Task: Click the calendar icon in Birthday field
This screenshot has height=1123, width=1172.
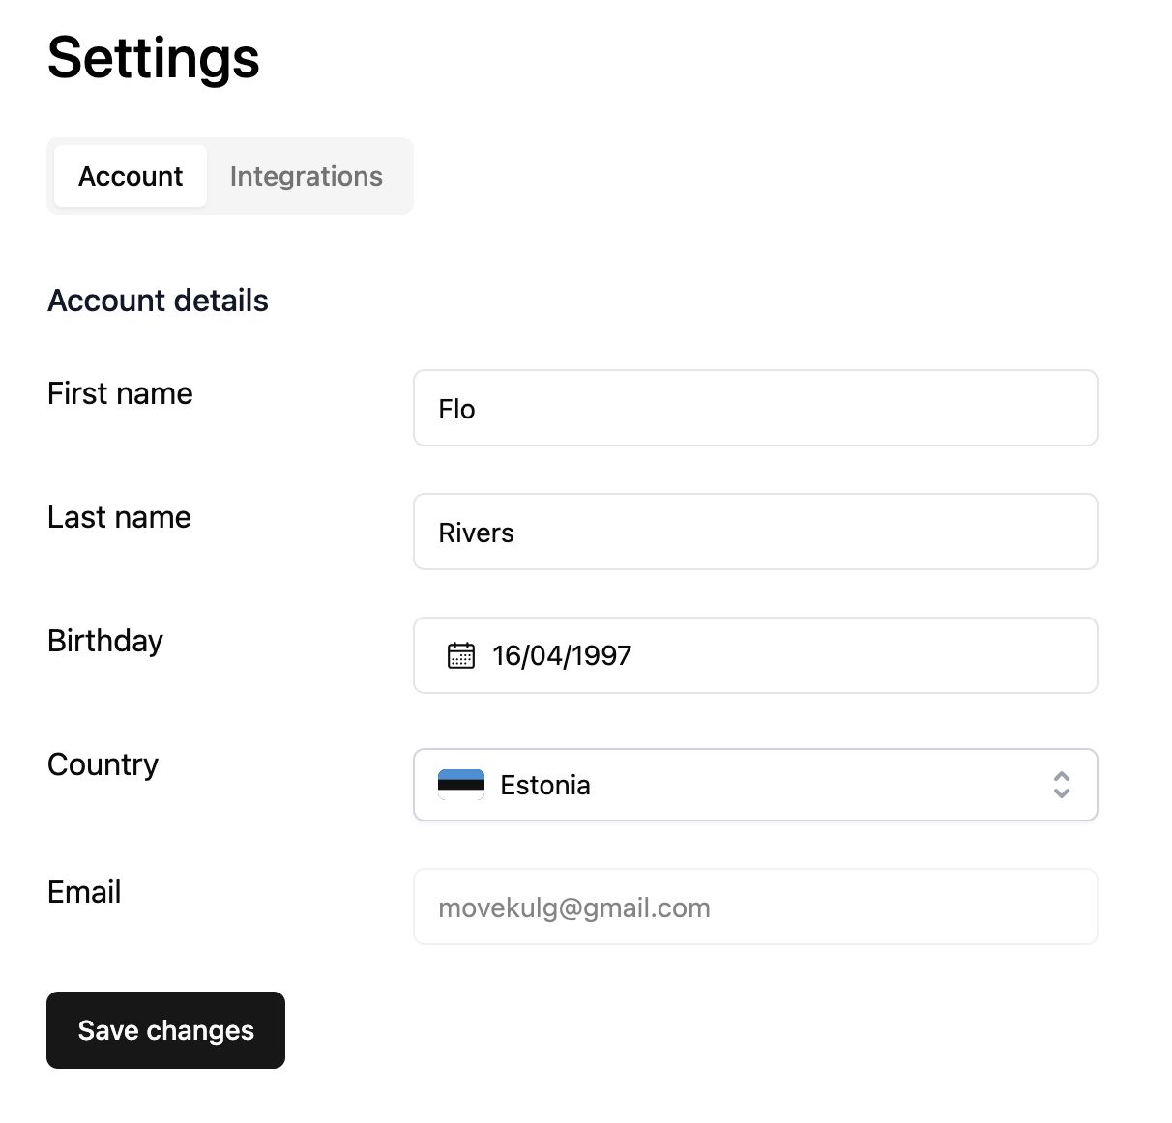Action: click(x=461, y=655)
